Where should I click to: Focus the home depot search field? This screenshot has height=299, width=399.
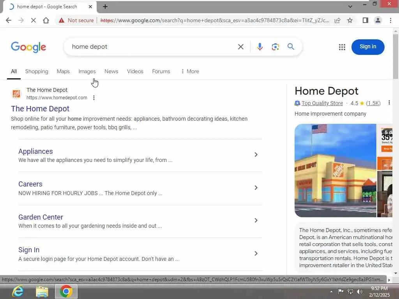point(153,47)
